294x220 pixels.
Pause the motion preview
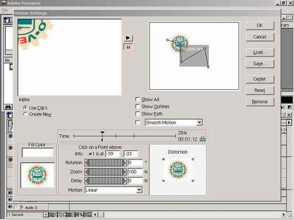(x=128, y=48)
